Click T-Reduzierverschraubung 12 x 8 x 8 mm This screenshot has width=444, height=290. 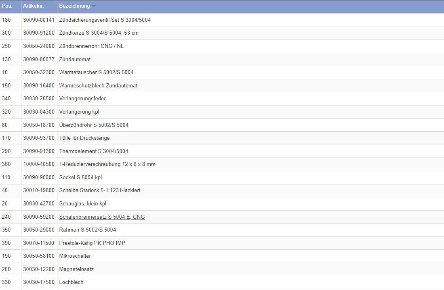(107, 164)
